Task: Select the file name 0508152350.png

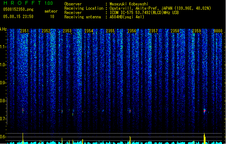Action: coord(18,9)
